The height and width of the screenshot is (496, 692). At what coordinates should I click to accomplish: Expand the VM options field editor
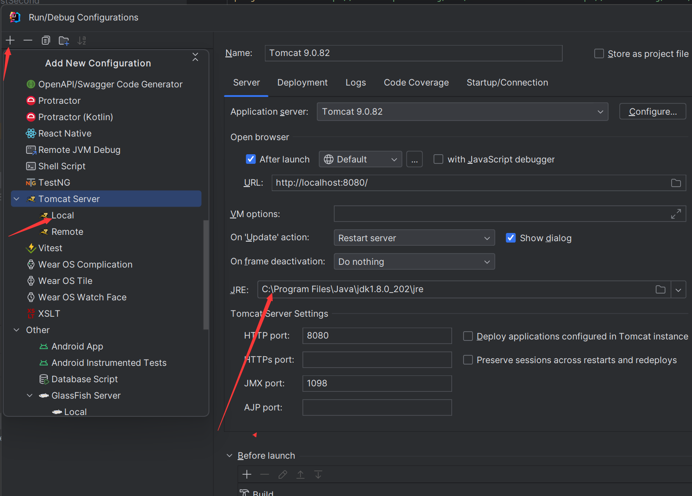click(x=676, y=214)
